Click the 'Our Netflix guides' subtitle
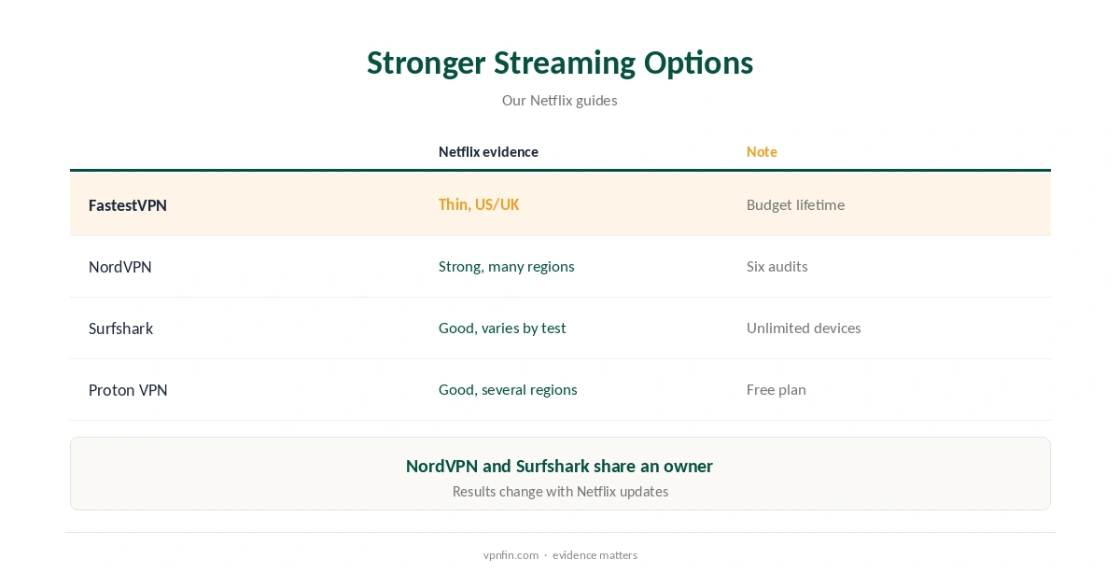Screen dimensions: 1120x573 coord(560,100)
